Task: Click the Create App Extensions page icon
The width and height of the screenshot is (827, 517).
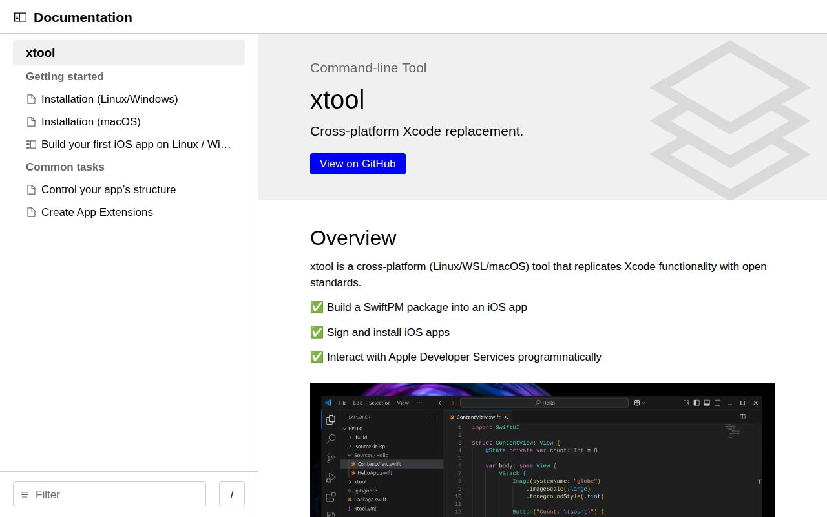Action: 31,213
